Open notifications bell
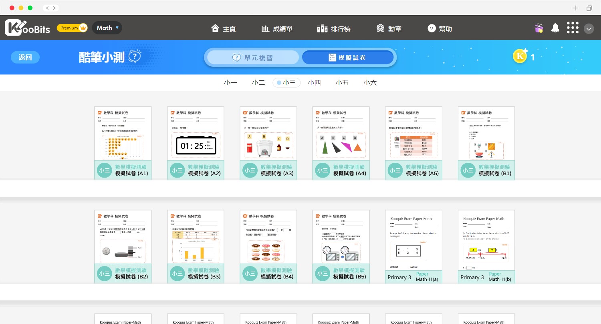The height and width of the screenshot is (324, 601). [x=555, y=28]
